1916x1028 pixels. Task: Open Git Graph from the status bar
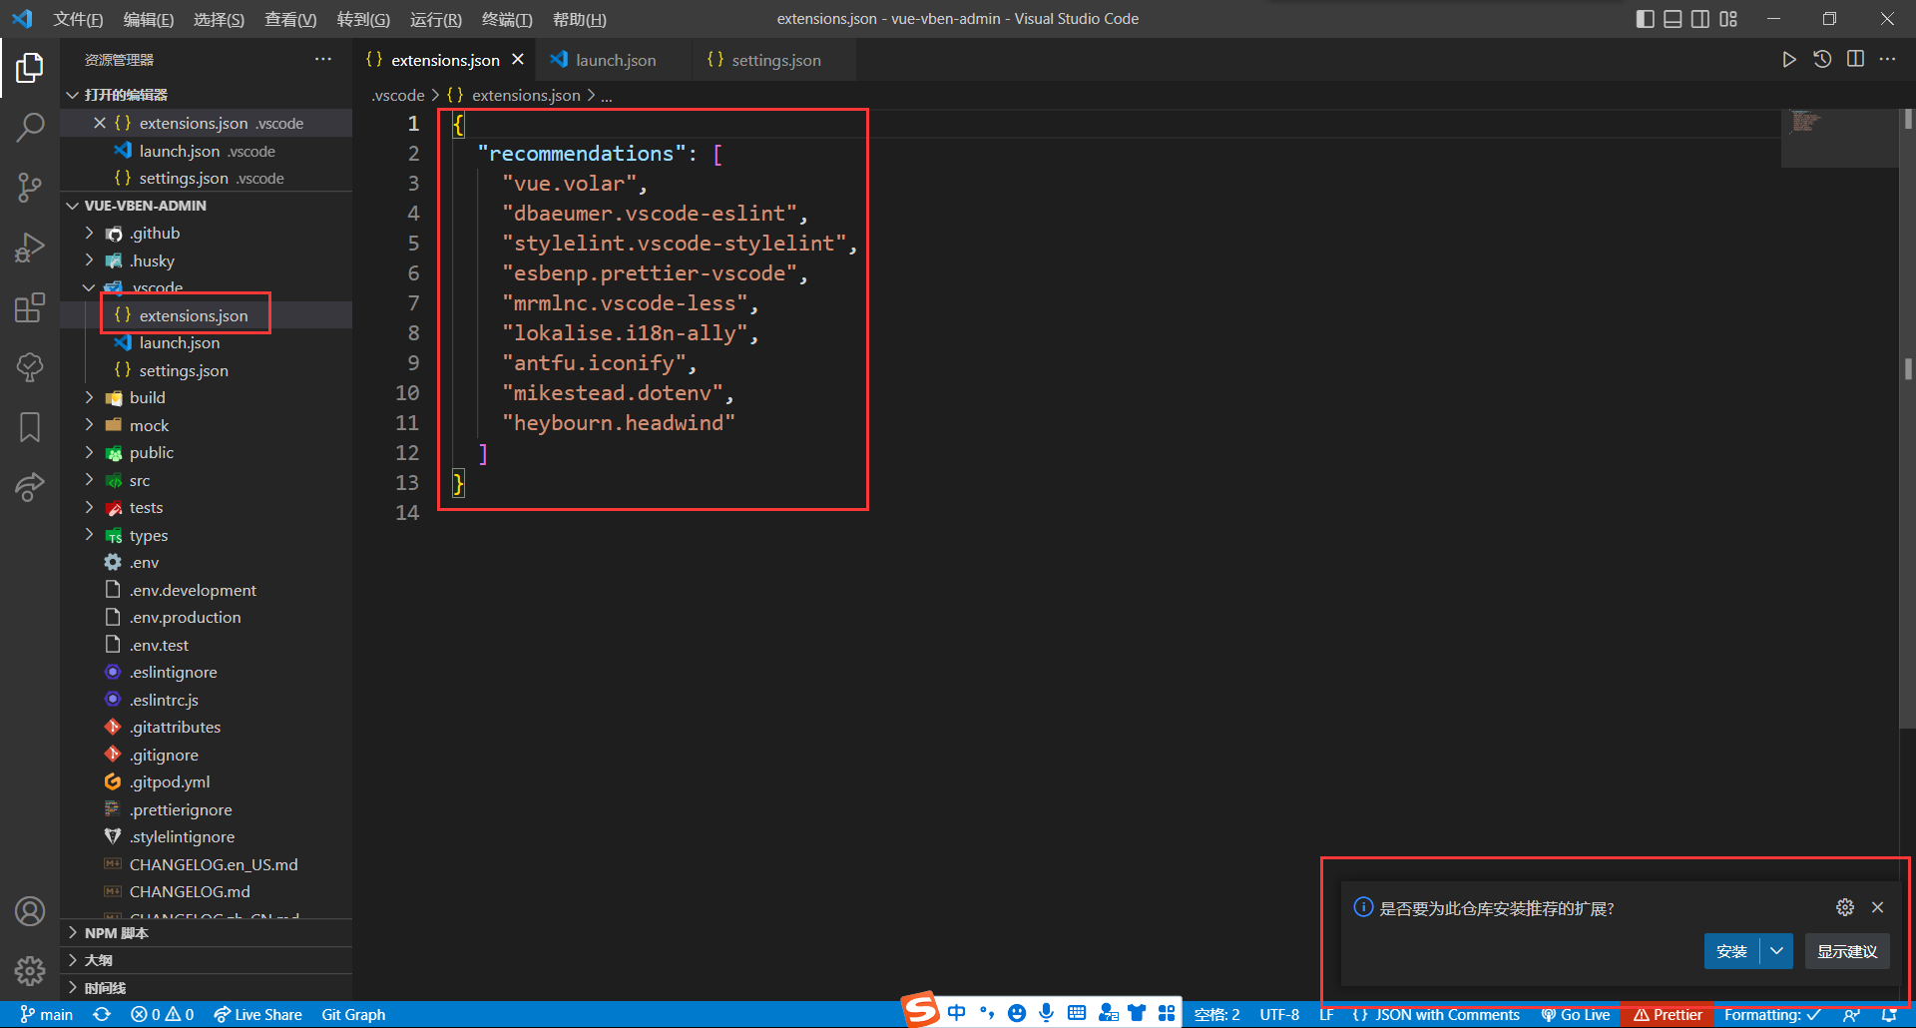353,1014
